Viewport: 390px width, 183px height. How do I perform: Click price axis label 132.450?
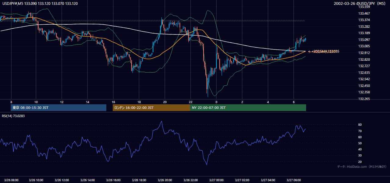[364, 86]
